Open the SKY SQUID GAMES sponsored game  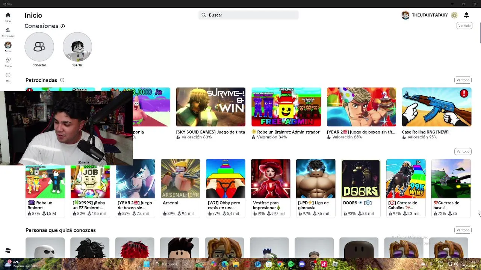point(210,107)
